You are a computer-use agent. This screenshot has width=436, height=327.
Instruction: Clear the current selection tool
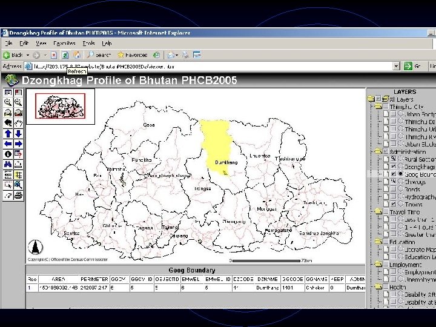click(x=8, y=195)
